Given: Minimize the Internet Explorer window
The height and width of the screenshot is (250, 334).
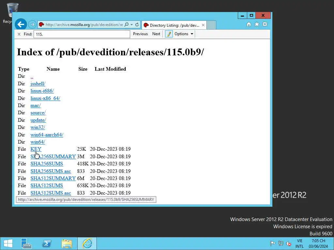Looking at the screenshot, I should pos(242,16).
